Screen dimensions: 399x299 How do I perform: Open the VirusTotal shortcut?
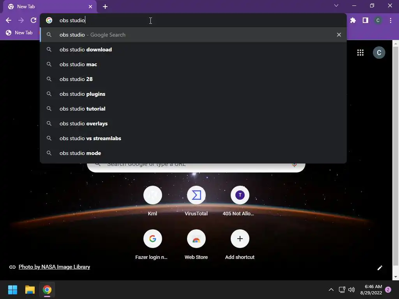pyautogui.click(x=196, y=201)
